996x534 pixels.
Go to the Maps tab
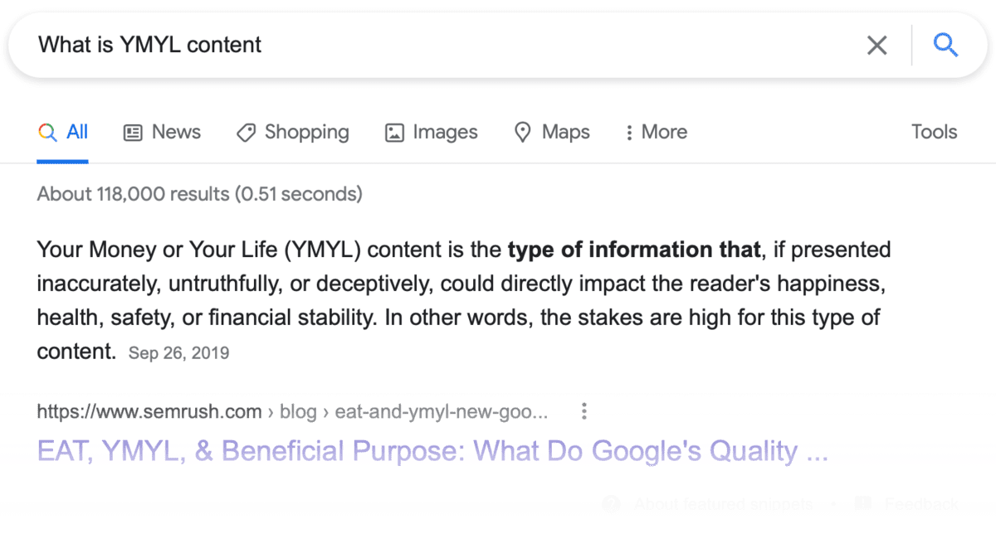click(552, 132)
